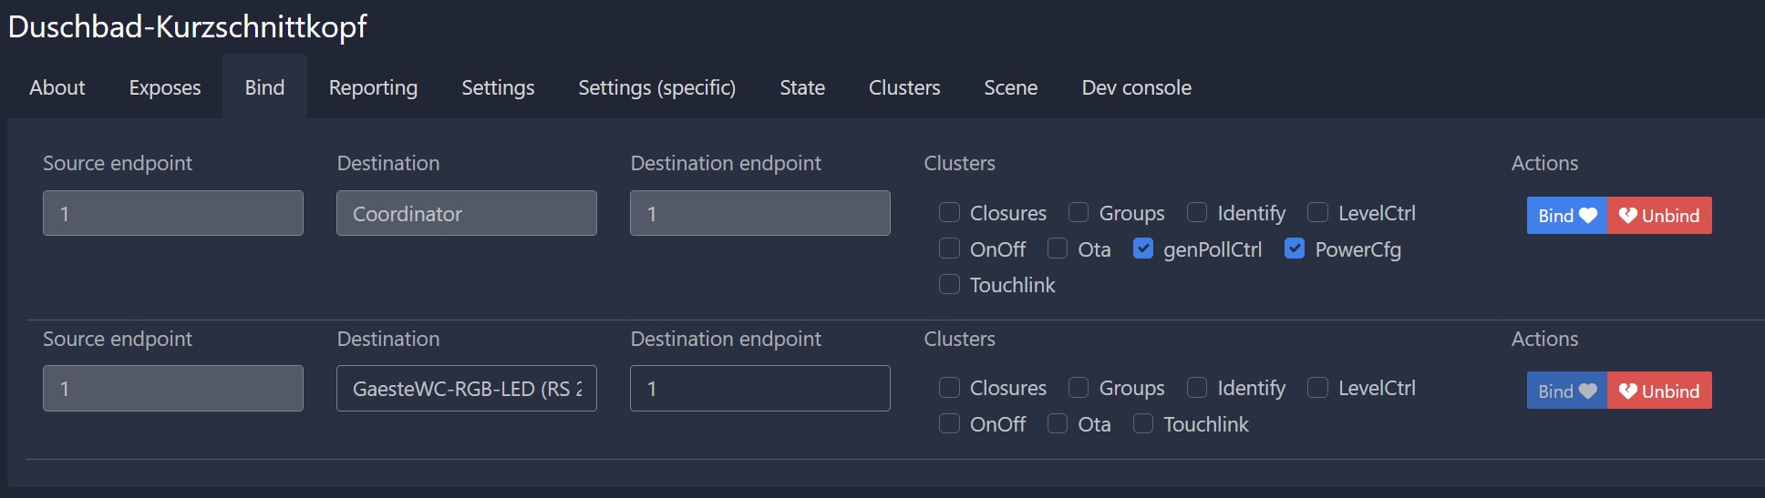
Task: Enable Groups checkbox in GaesteWC-RGB-LED row
Action: click(x=1079, y=388)
